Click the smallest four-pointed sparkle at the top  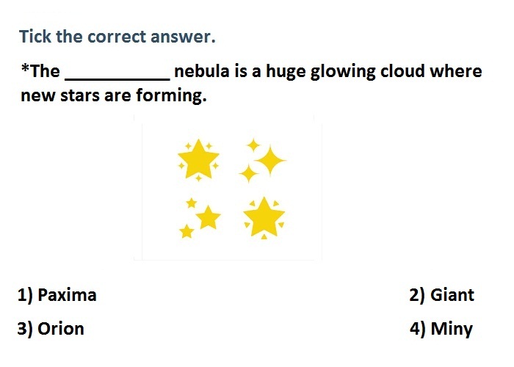(x=253, y=145)
